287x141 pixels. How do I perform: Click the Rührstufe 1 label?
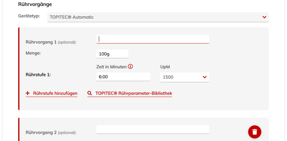38,75
